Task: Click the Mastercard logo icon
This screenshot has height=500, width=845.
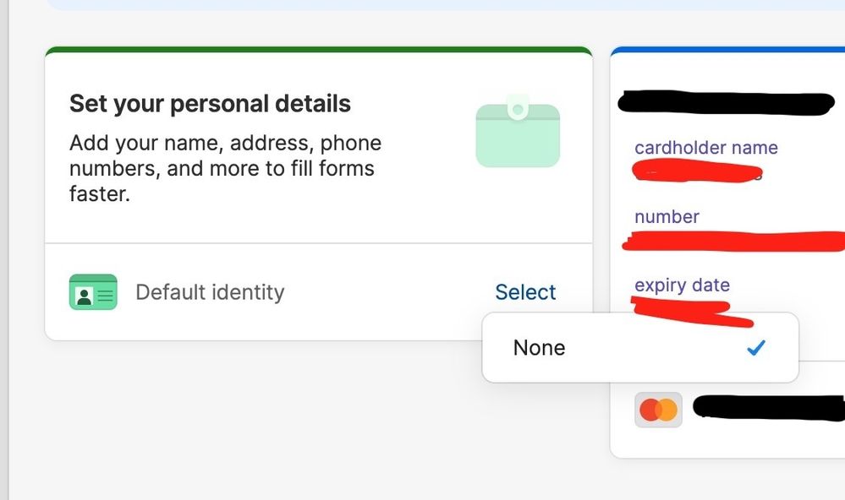Action: coord(658,410)
